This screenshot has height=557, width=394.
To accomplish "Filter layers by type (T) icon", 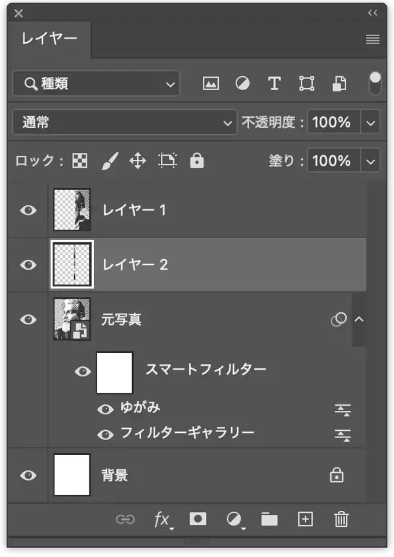I will (x=274, y=84).
